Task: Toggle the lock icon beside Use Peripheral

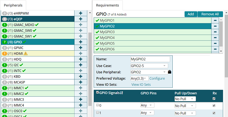Action: [x=169, y=72]
